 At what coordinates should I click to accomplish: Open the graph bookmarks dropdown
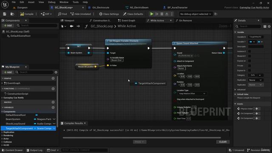(x=63, y=26)
